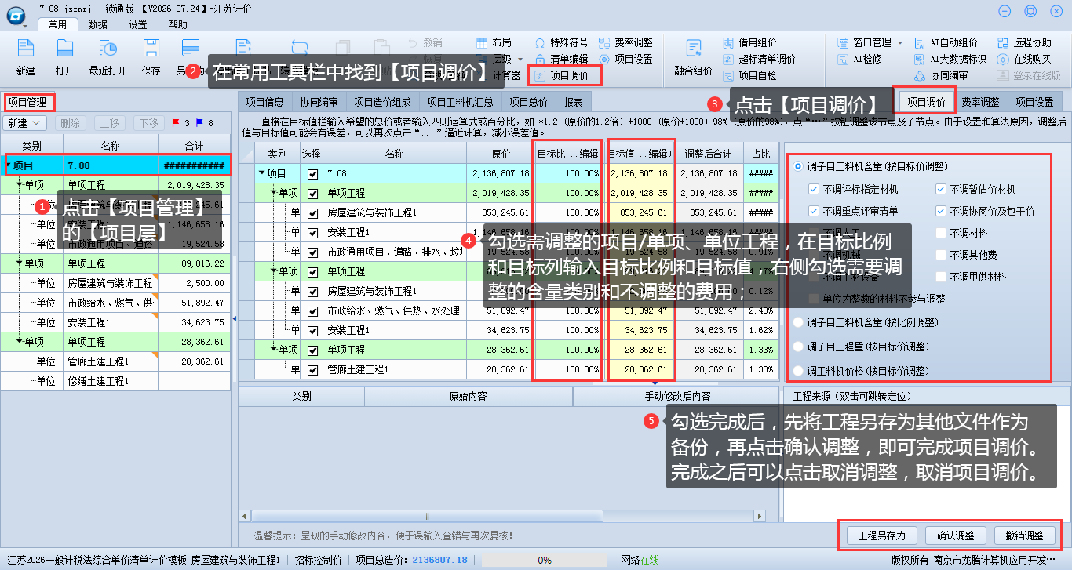This screenshot has height=570, width=1072.
Task: Click the 项目调价 toolbar icon
Action: pyautogui.click(x=540, y=76)
